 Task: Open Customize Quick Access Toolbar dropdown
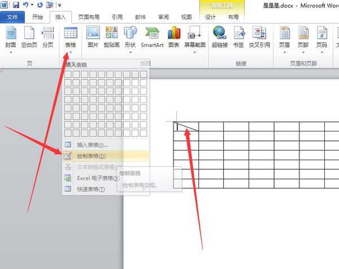59,5
